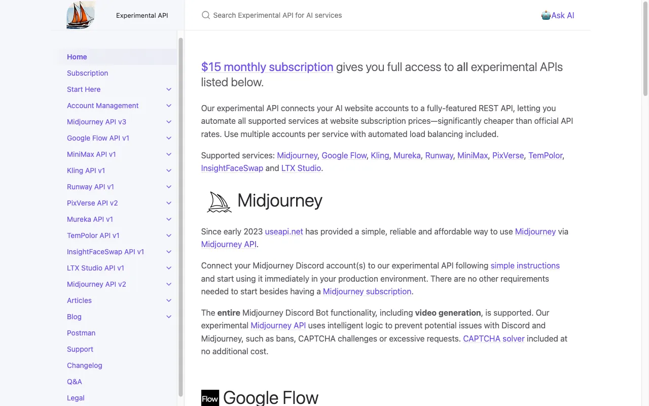Open the Blog sidebar page
Viewport: 649px width, 406px height.
pos(74,317)
